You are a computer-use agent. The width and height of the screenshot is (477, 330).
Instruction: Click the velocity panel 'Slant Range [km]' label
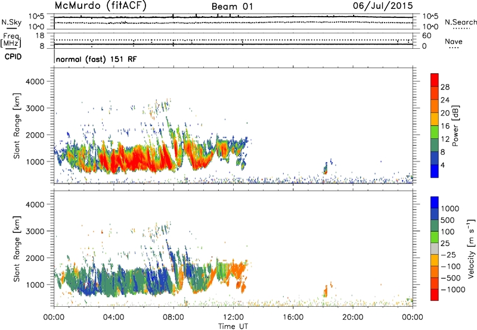(17, 249)
